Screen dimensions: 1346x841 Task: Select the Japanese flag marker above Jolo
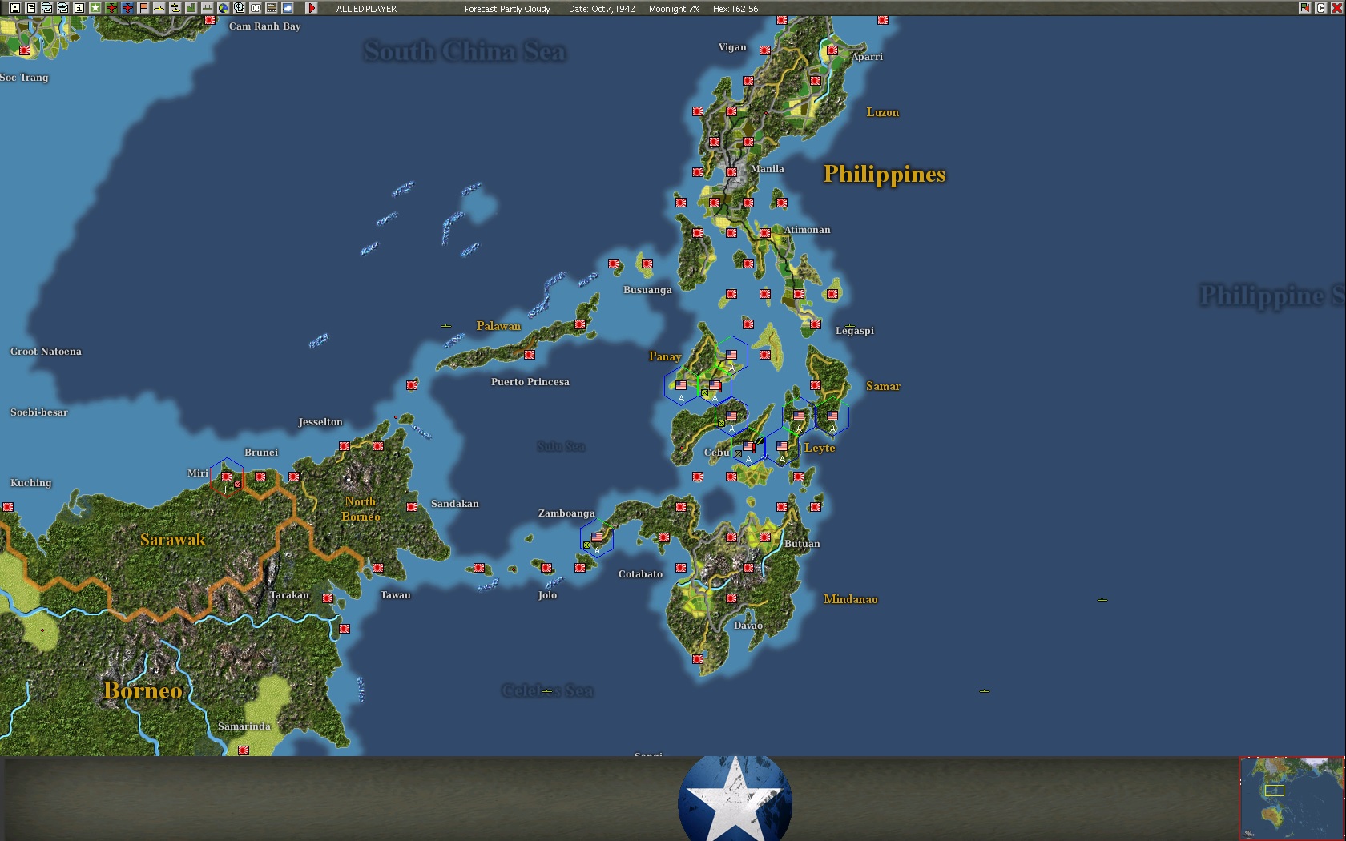pyautogui.click(x=546, y=568)
